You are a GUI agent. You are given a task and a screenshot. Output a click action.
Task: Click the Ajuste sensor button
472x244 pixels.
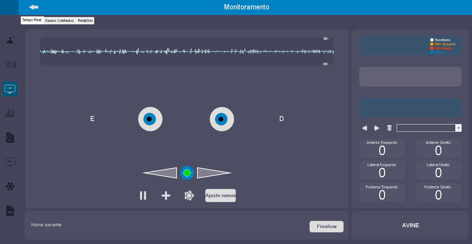point(220,196)
